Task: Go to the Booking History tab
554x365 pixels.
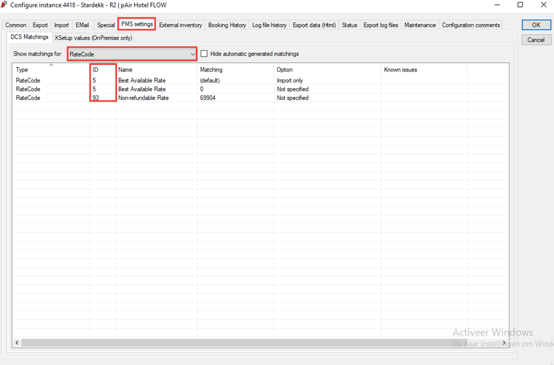Action: pos(227,25)
